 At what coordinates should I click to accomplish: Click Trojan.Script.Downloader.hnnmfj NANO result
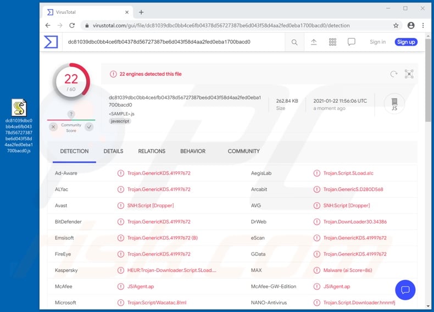tap(359, 303)
